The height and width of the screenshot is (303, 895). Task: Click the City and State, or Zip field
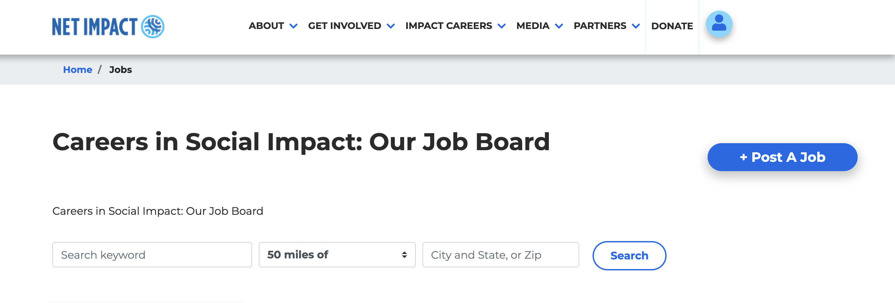(x=500, y=255)
